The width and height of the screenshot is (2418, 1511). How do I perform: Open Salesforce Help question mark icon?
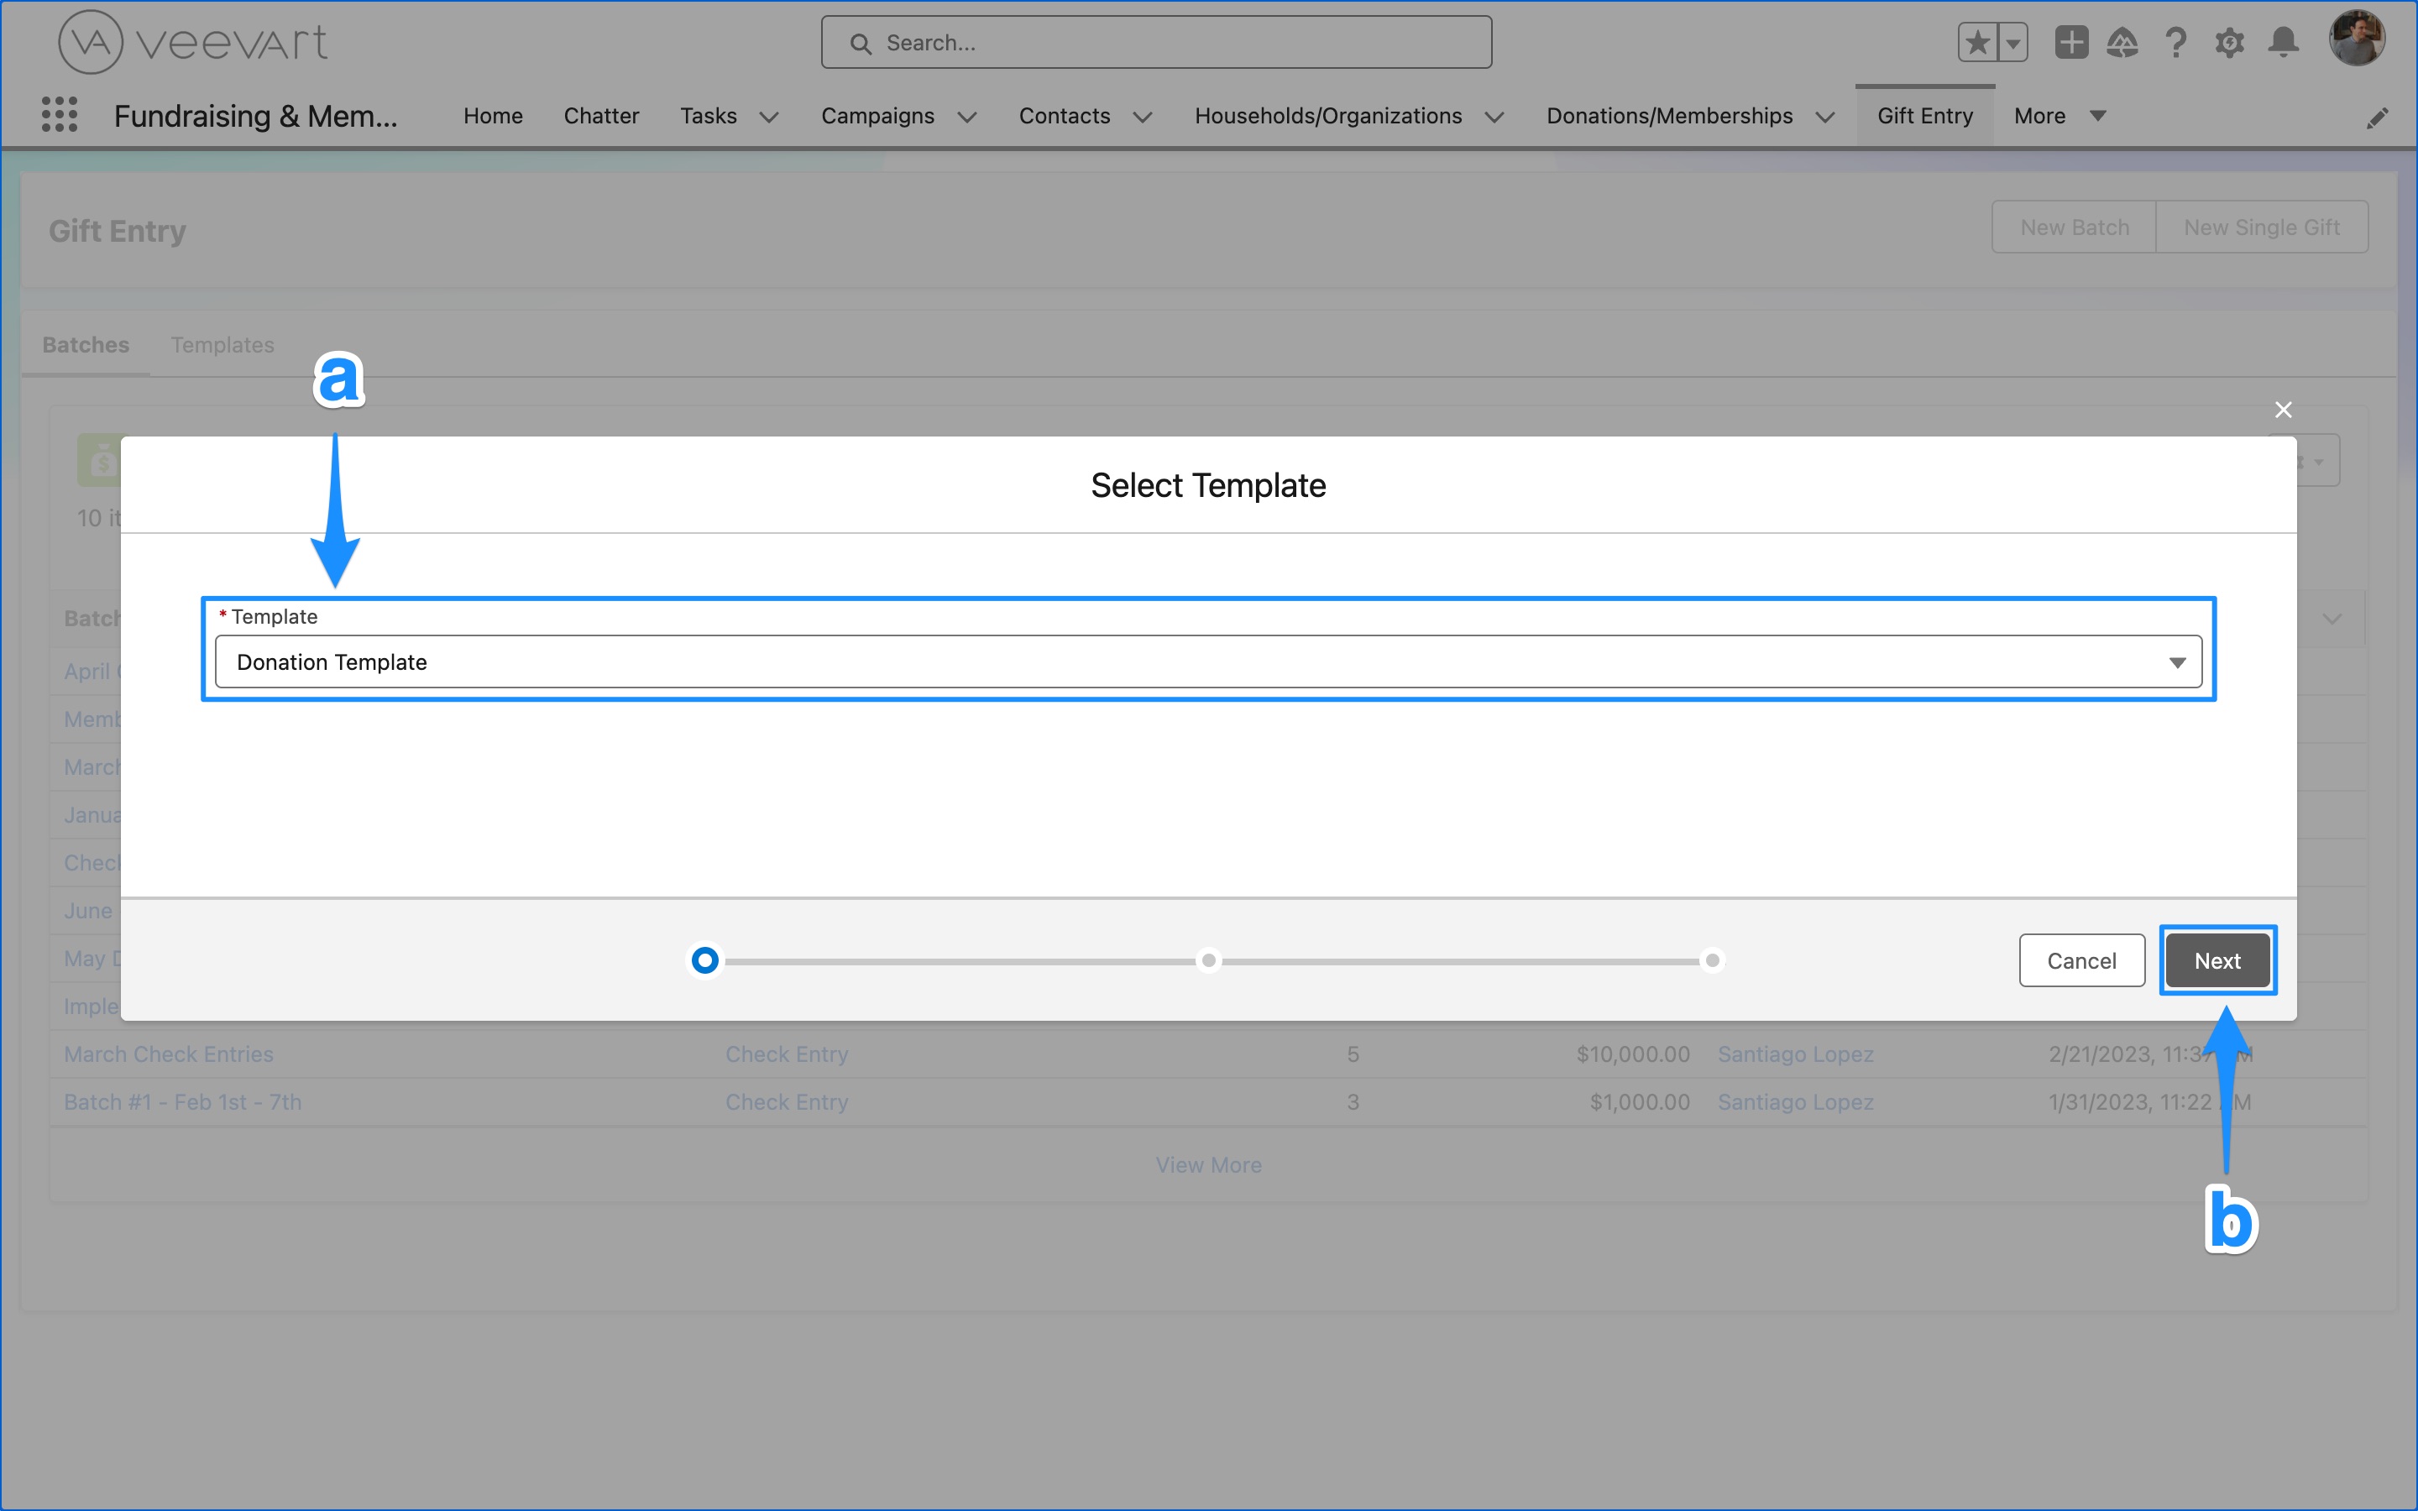tap(2176, 42)
